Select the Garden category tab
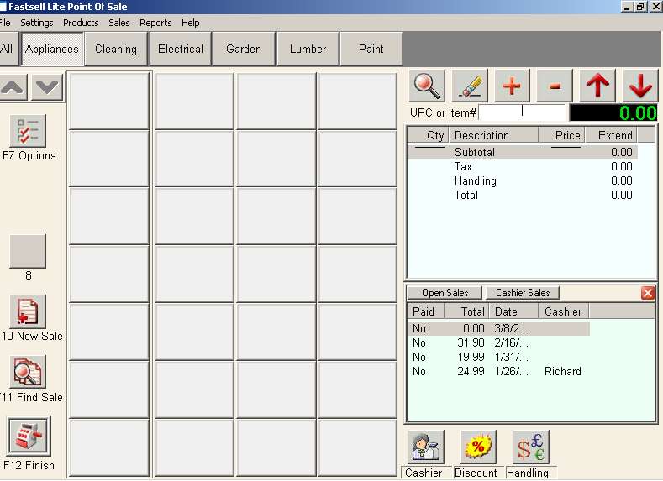The height and width of the screenshot is (481, 663). (x=244, y=49)
